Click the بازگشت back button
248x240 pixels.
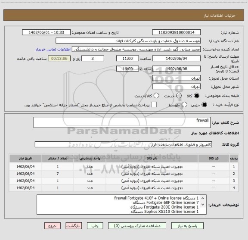(x=74, y=226)
